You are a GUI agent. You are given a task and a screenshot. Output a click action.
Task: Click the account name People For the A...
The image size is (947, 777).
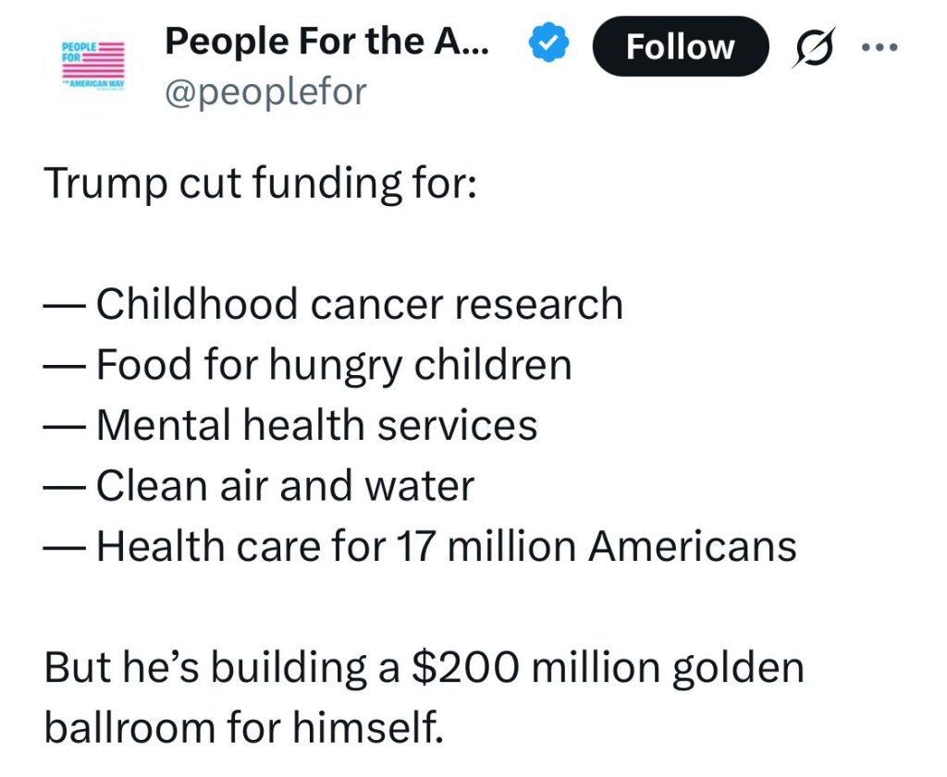(326, 41)
